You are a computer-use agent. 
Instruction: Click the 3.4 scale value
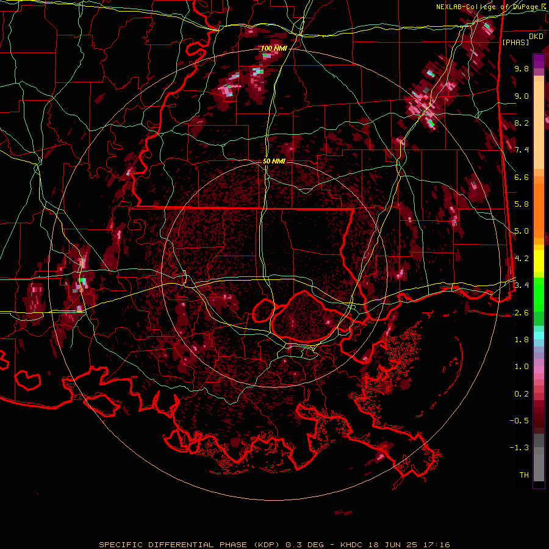(x=522, y=285)
